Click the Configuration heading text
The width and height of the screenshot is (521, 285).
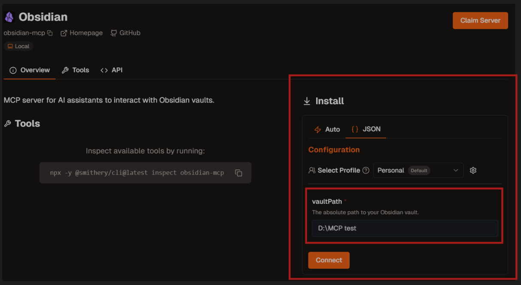click(334, 150)
